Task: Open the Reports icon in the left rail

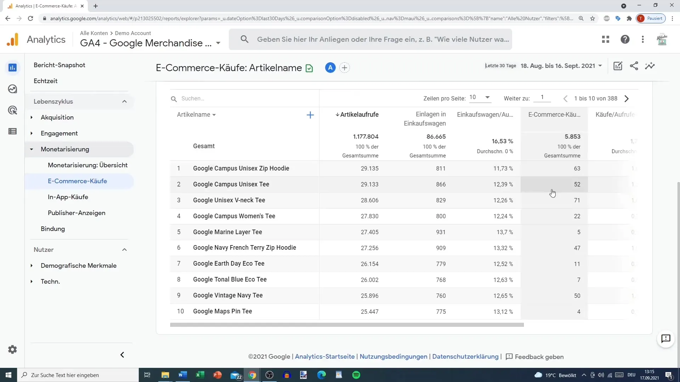Action: (12, 68)
